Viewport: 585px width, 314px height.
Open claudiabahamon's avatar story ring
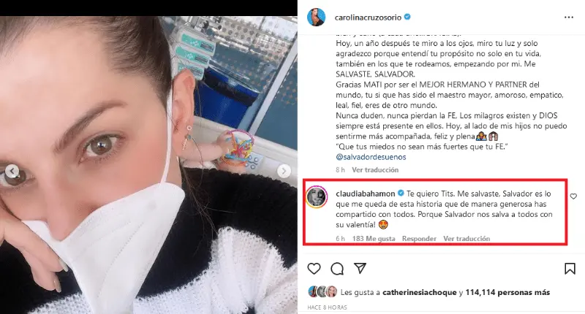click(x=317, y=196)
